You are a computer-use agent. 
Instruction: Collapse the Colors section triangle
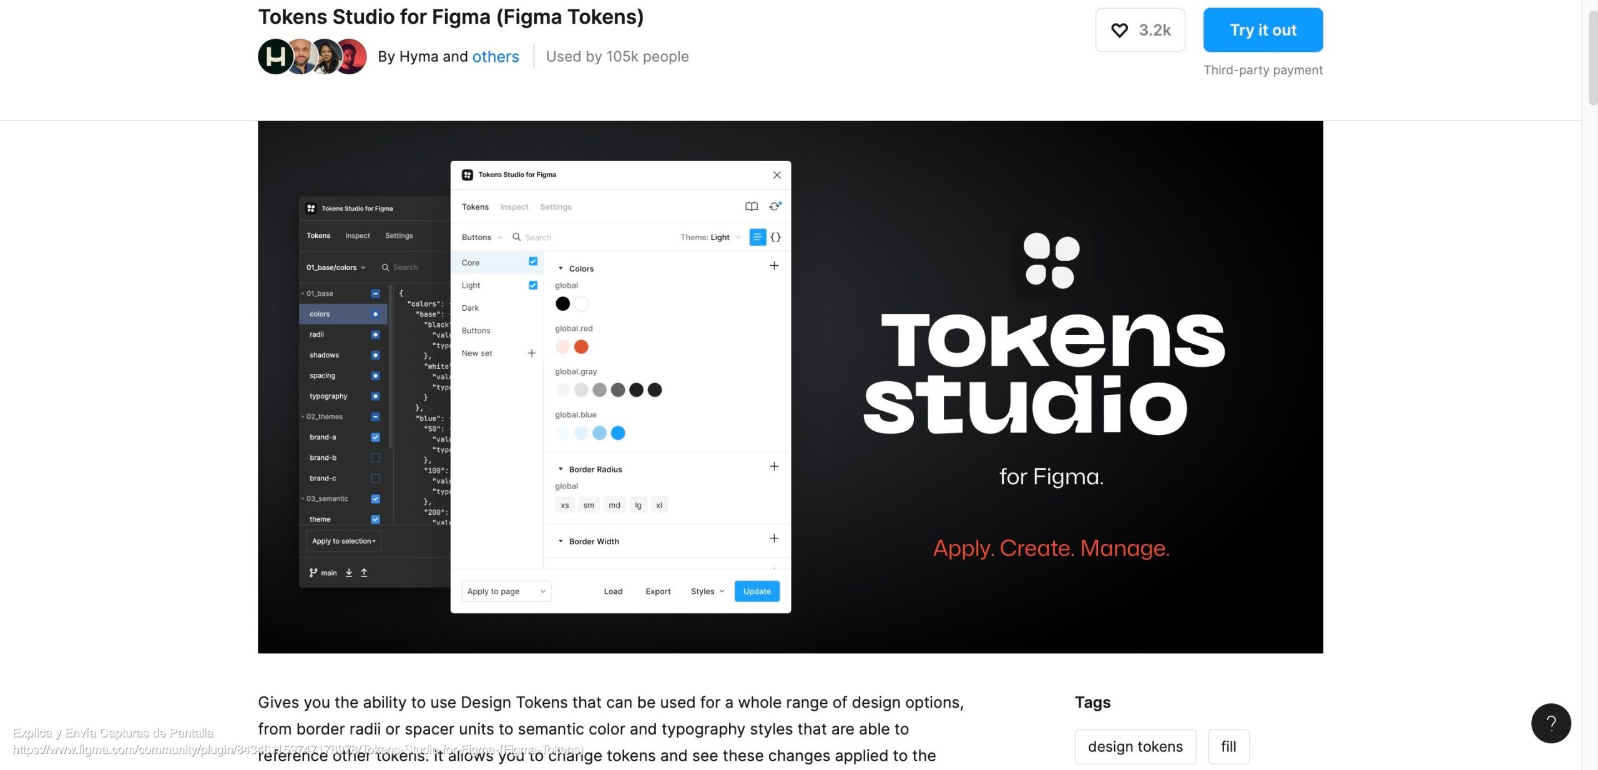(x=561, y=268)
